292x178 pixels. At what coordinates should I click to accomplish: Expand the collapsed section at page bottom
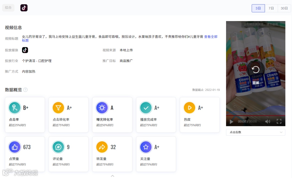112,176
